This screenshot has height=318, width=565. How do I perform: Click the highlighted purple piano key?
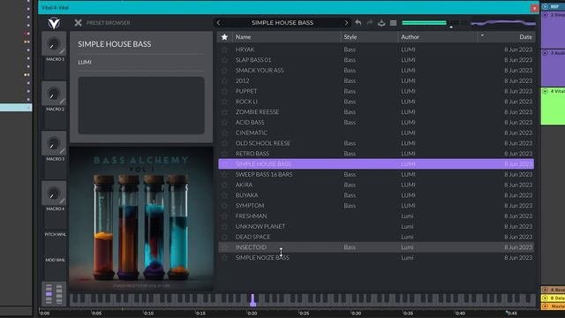[252, 300]
